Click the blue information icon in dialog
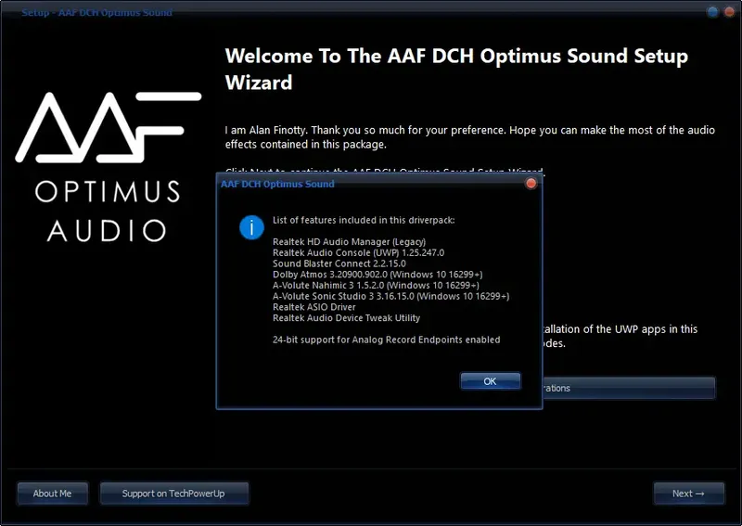Viewport: 742px width, 526px height. [x=251, y=227]
